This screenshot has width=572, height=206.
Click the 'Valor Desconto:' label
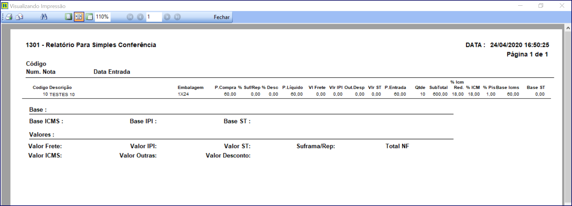(x=228, y=156)
